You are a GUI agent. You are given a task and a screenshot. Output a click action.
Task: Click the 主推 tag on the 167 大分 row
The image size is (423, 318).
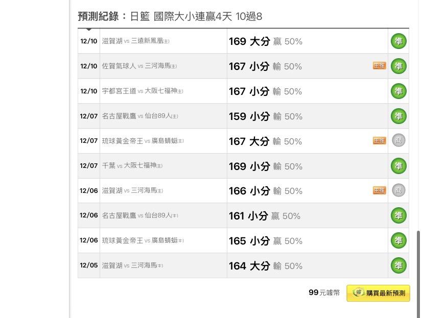pyautogui.click(x=379, y=141)
